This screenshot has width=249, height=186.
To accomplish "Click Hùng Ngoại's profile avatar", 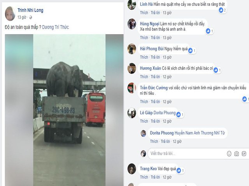I will click(132, 24).
